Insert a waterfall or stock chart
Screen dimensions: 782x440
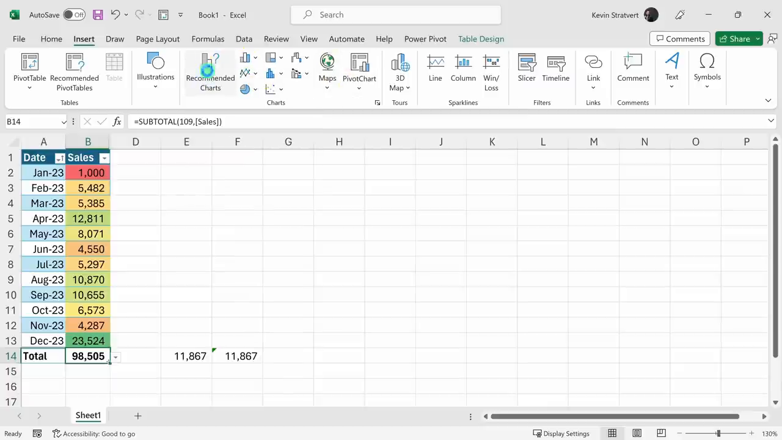(x=296, y=57)
